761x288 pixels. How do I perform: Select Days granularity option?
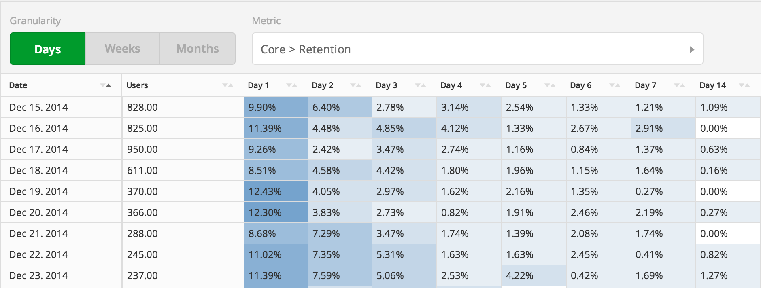pos(47,49)
